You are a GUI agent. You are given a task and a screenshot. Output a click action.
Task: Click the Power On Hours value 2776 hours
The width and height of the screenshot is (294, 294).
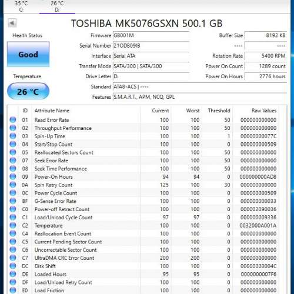click(266, 76)
